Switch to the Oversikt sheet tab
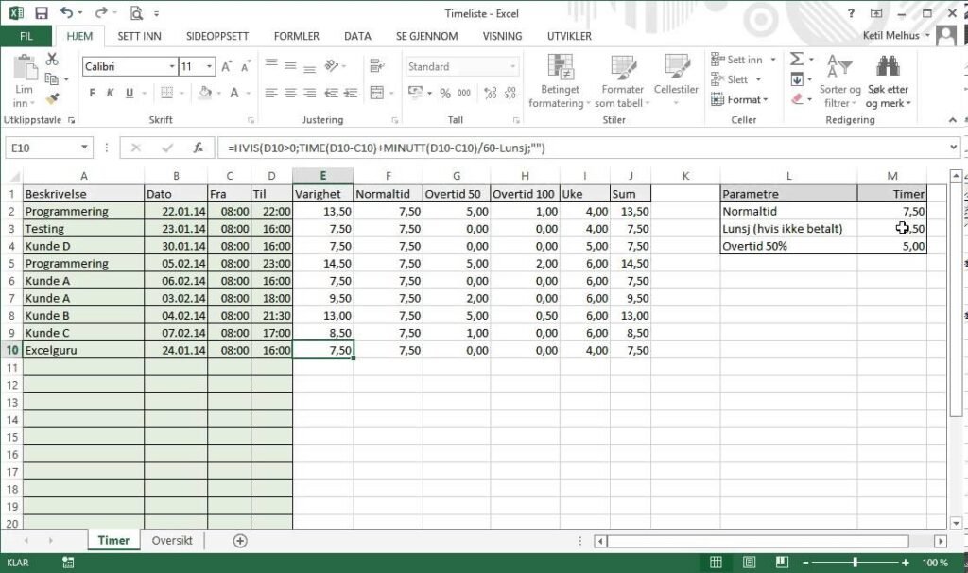The width and height of the screenshot is (968, 573). pyautogui.click(x=172, y=541)
